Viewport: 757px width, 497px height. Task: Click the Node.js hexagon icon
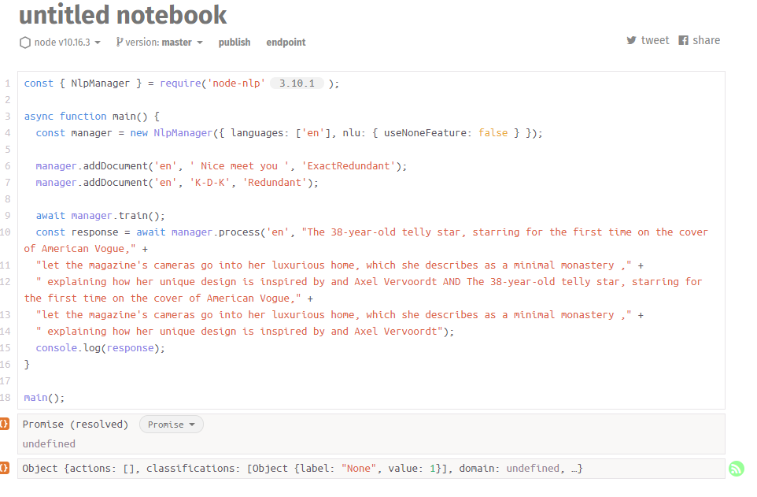[24, 43]
